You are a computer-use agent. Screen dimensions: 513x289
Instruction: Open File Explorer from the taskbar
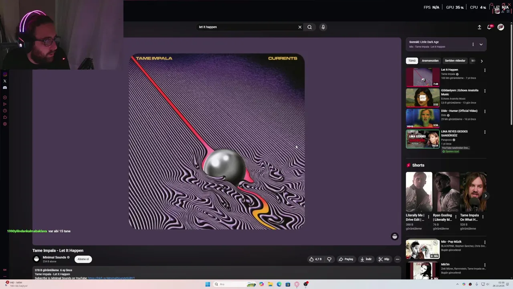pos(271,284)
